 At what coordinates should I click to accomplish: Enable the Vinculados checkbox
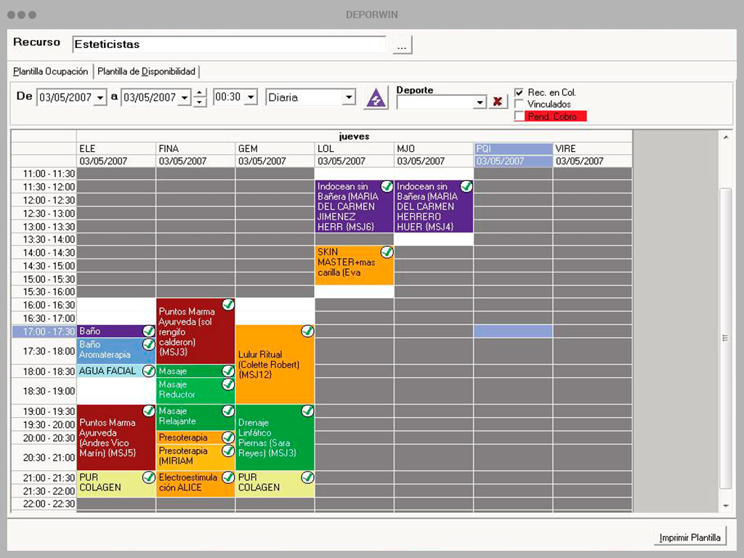(519, 104)
